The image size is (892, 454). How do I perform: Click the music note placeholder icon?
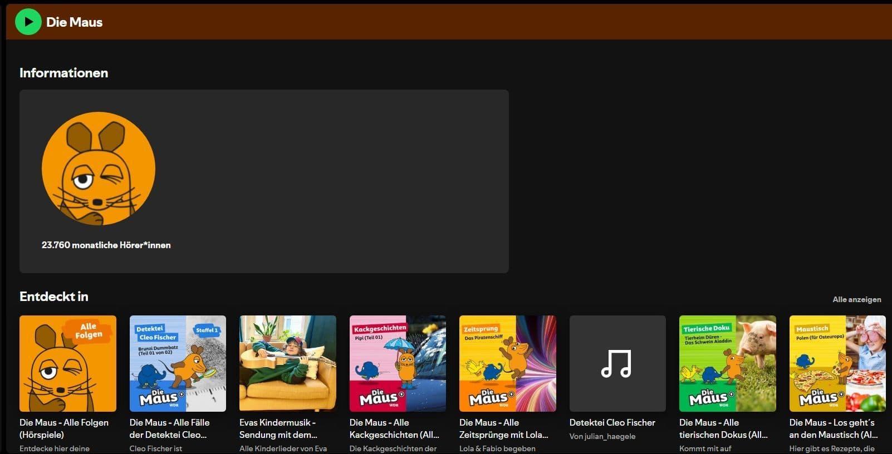[x=617, y=363]
